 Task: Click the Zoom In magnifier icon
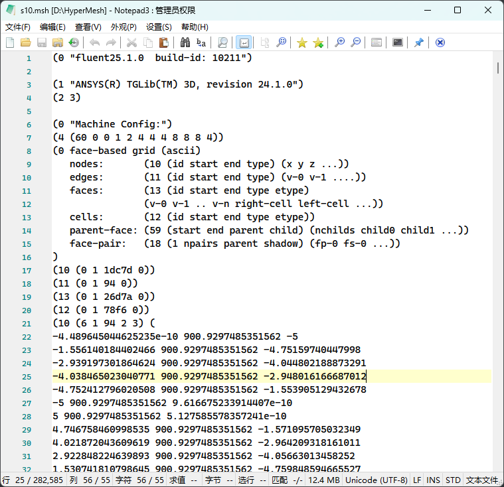coord(340,42)
